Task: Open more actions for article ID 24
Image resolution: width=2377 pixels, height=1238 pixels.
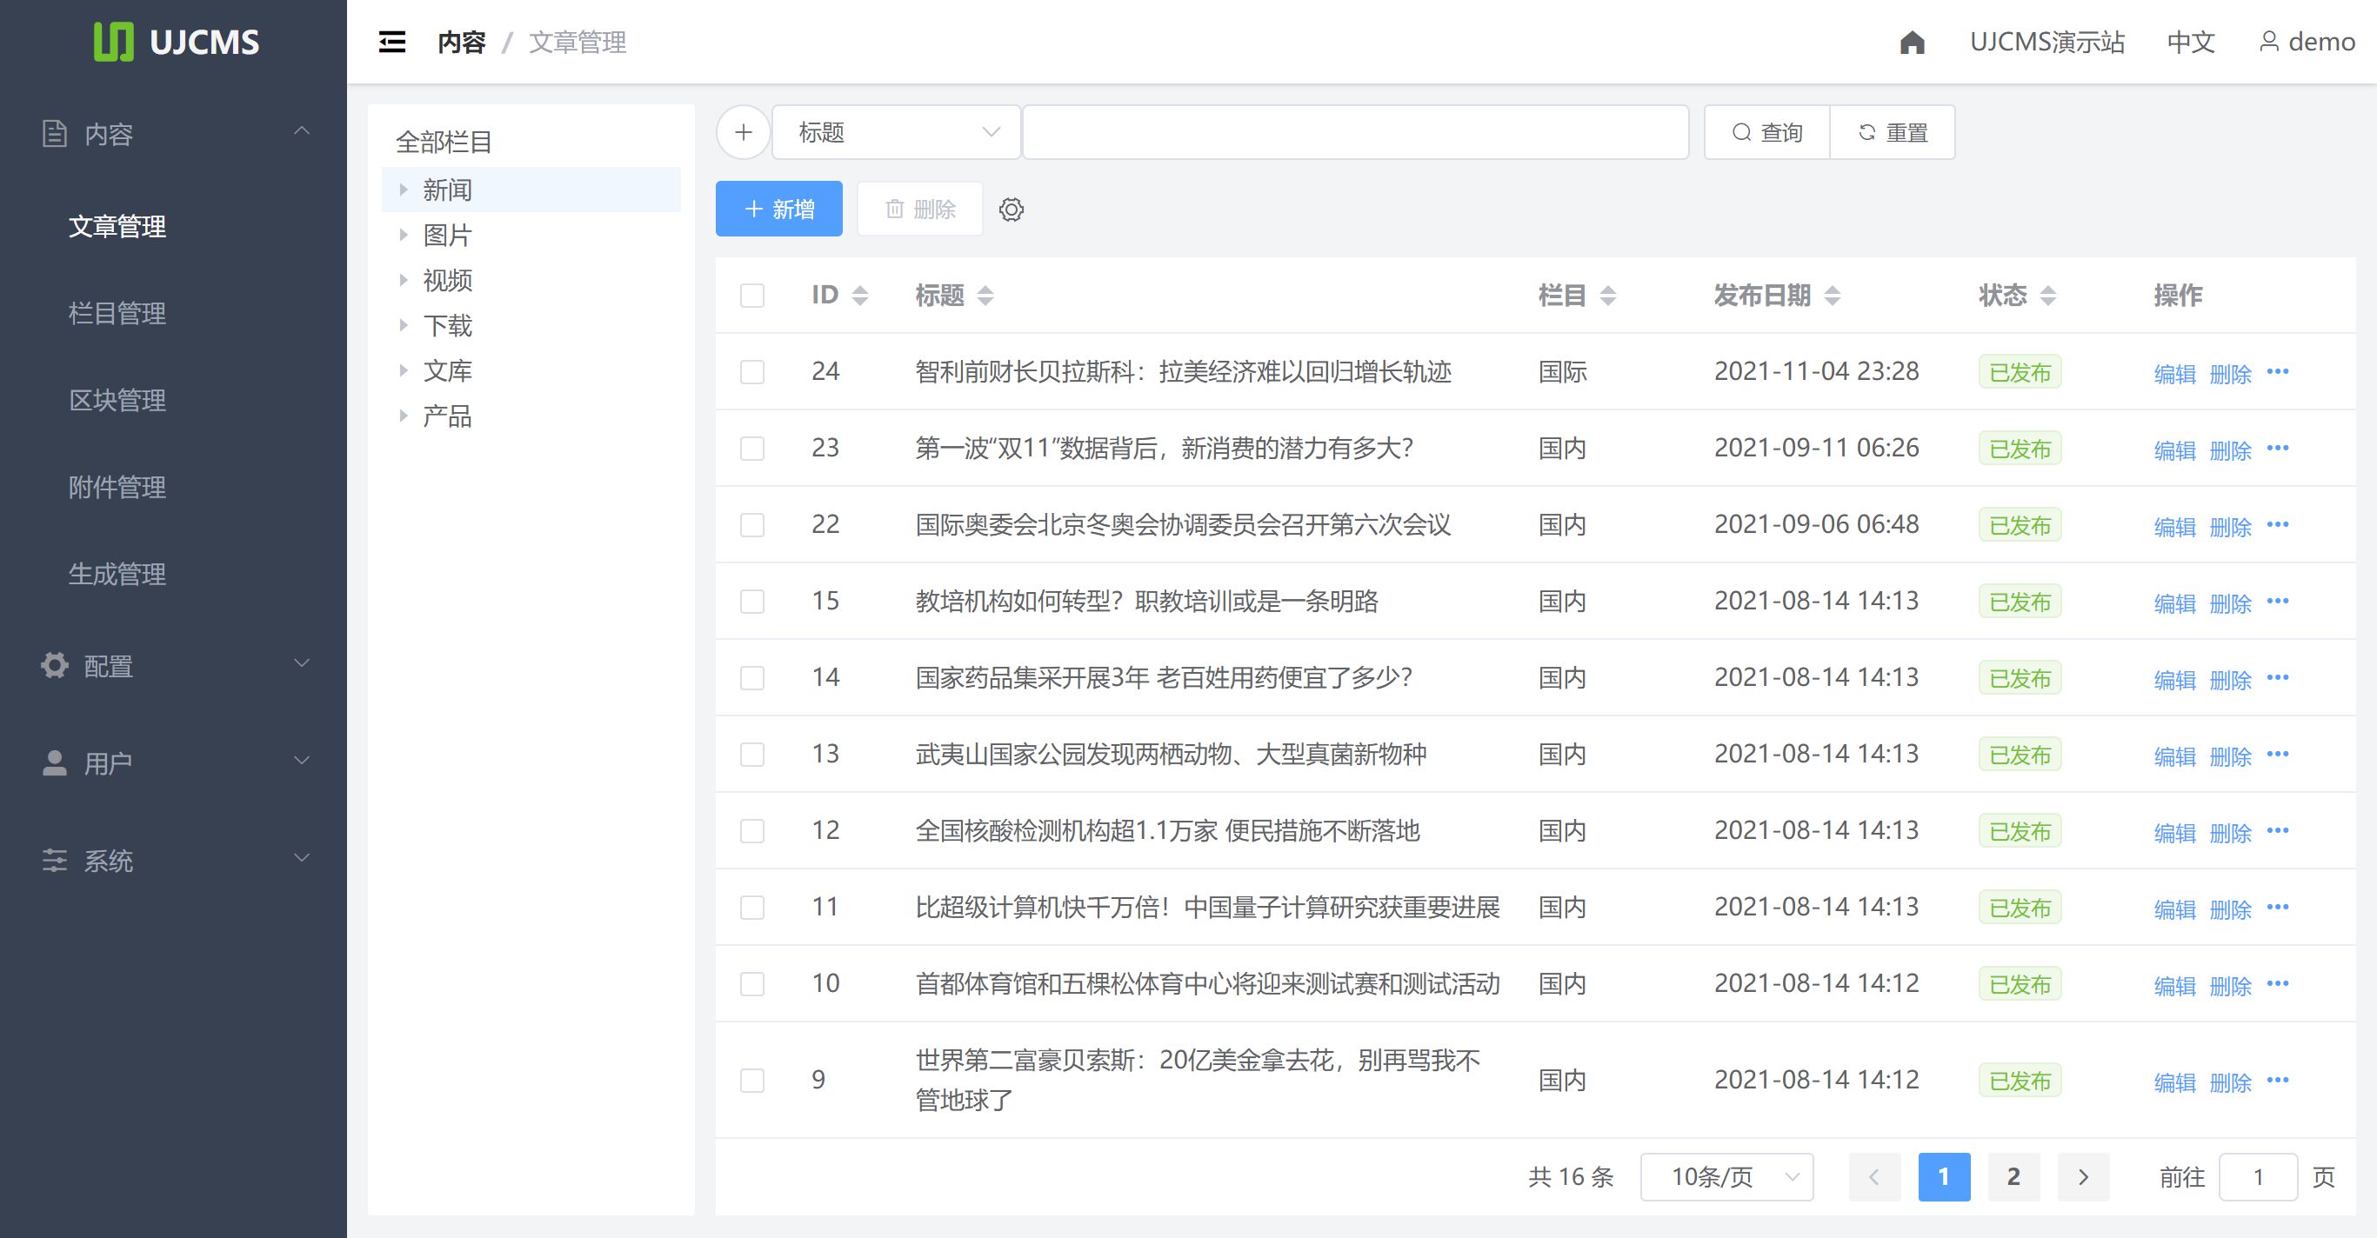Action: tap(2278, 372)
